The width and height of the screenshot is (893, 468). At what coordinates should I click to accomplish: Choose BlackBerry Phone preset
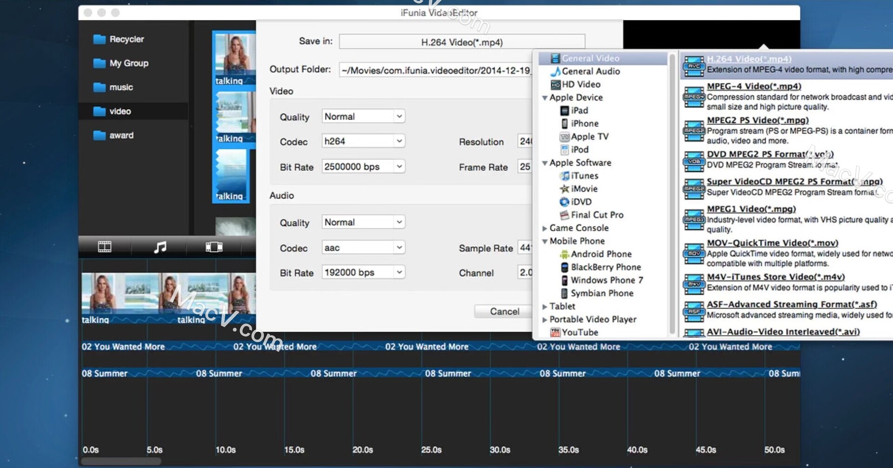coord(600,267)
